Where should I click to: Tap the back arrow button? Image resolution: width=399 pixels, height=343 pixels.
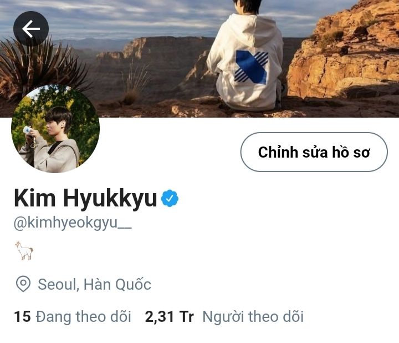tap(31, 28)
